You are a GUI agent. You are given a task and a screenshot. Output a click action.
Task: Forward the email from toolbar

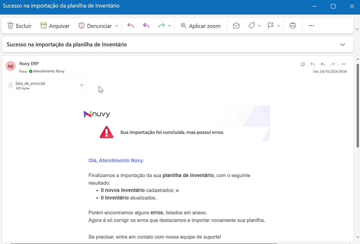(161, 26)
